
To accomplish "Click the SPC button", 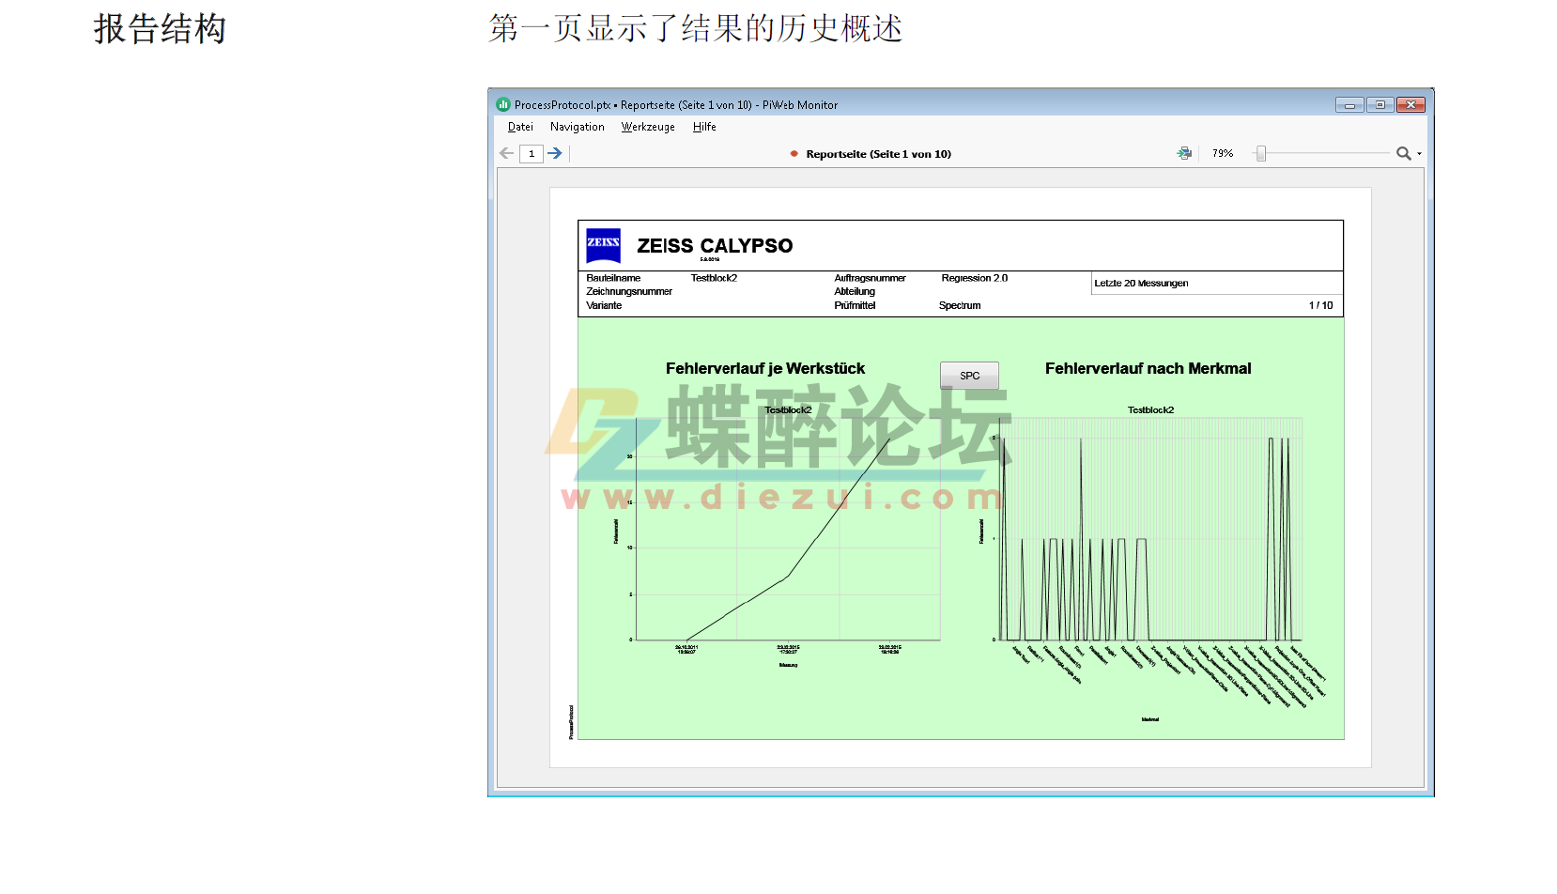I will (x=968, y=375).
